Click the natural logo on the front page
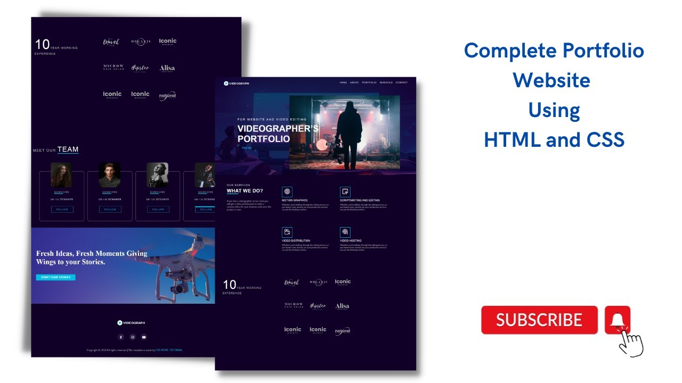The width and height of the screenshot is (682, 383). [x=343, y=331]
